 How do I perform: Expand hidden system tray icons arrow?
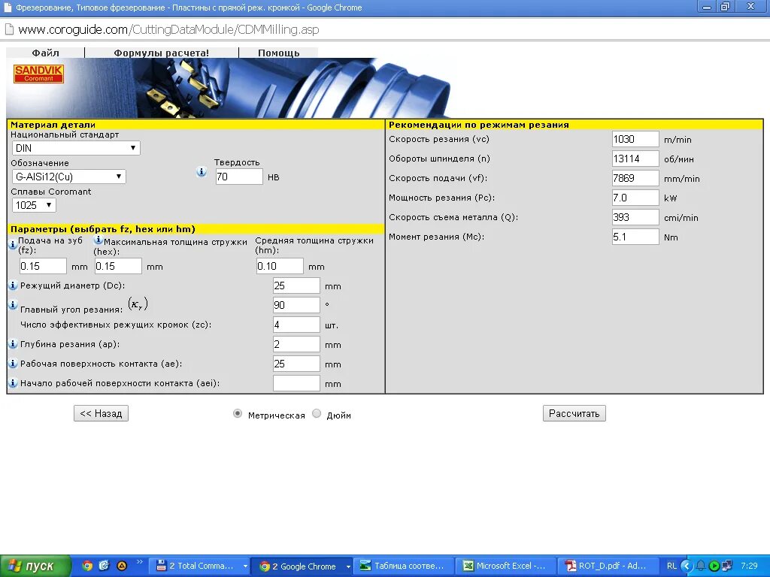tap(687, 566)
